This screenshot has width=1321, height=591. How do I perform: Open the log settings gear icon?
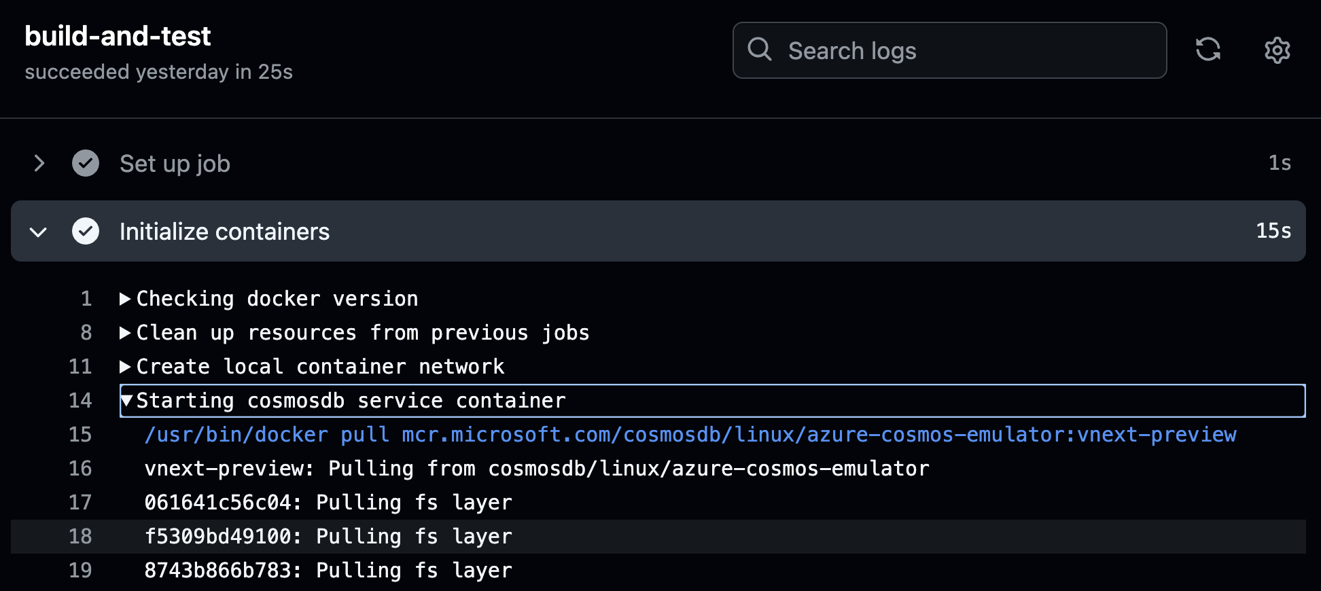click(x=1277, y=50)
